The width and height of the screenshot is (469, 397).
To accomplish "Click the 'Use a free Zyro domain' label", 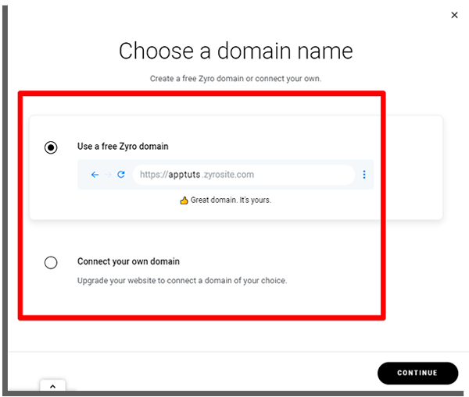I will pos(123,147).
